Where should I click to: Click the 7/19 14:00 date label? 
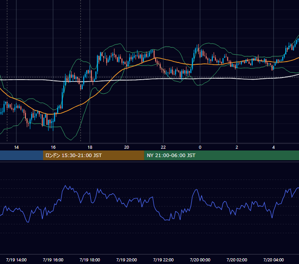pyautogui.click(x=16, y=260)
